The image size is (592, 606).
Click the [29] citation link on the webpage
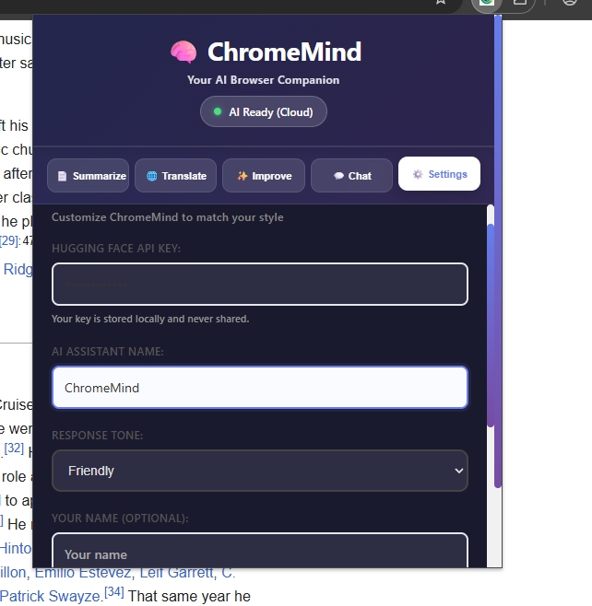8,240
